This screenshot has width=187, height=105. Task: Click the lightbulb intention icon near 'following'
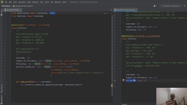click(x=124, y=80)
